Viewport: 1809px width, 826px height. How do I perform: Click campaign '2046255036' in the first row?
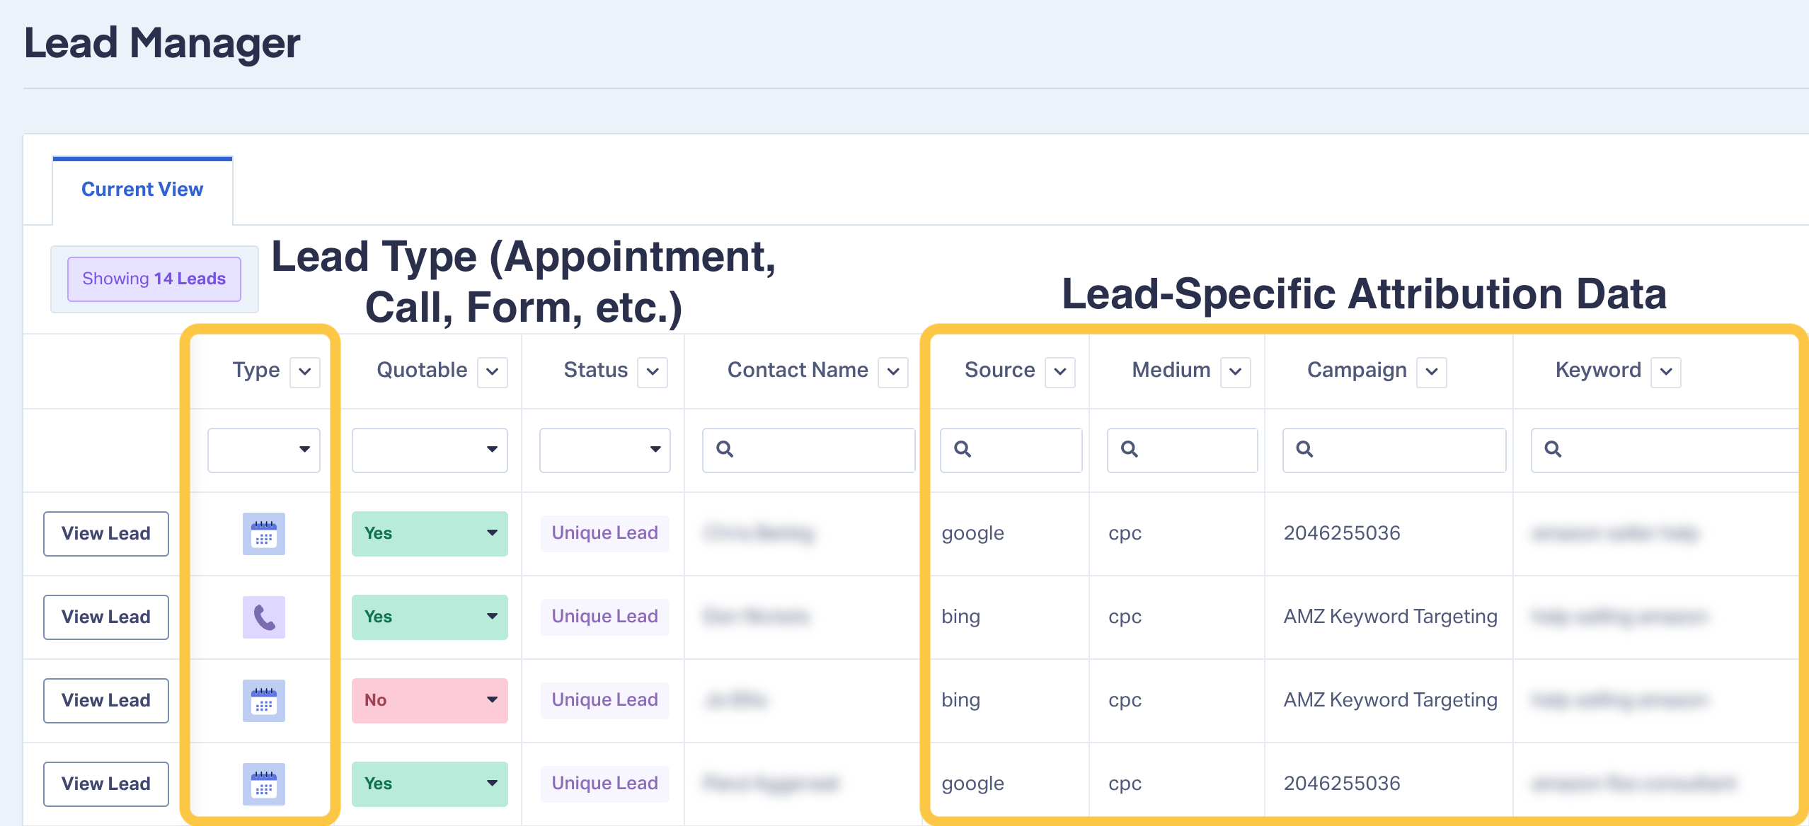1342,533
